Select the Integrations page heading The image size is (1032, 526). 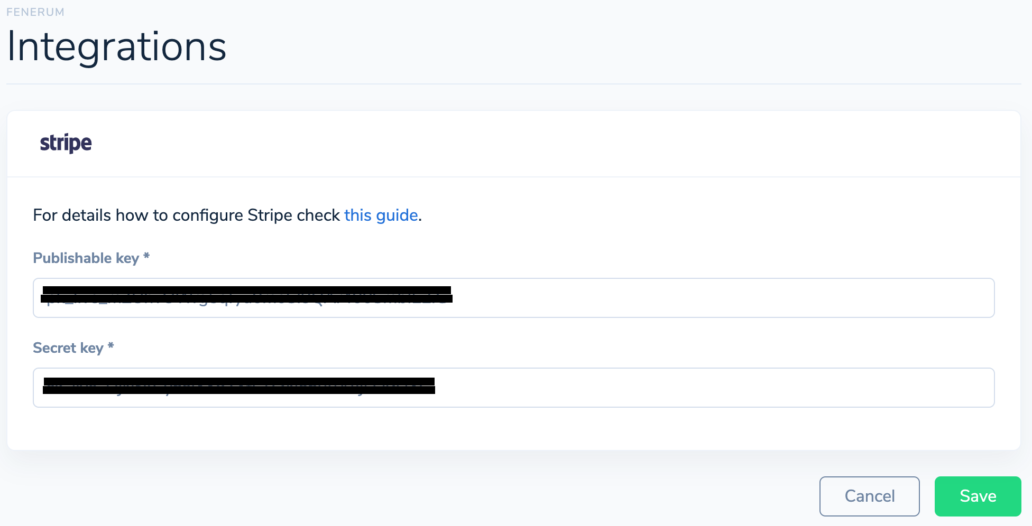117,47
